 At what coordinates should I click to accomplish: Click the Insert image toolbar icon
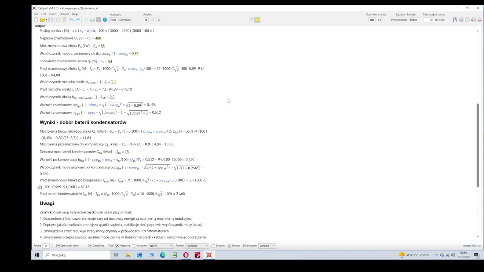pyautogui.click(x=92, y=20)
